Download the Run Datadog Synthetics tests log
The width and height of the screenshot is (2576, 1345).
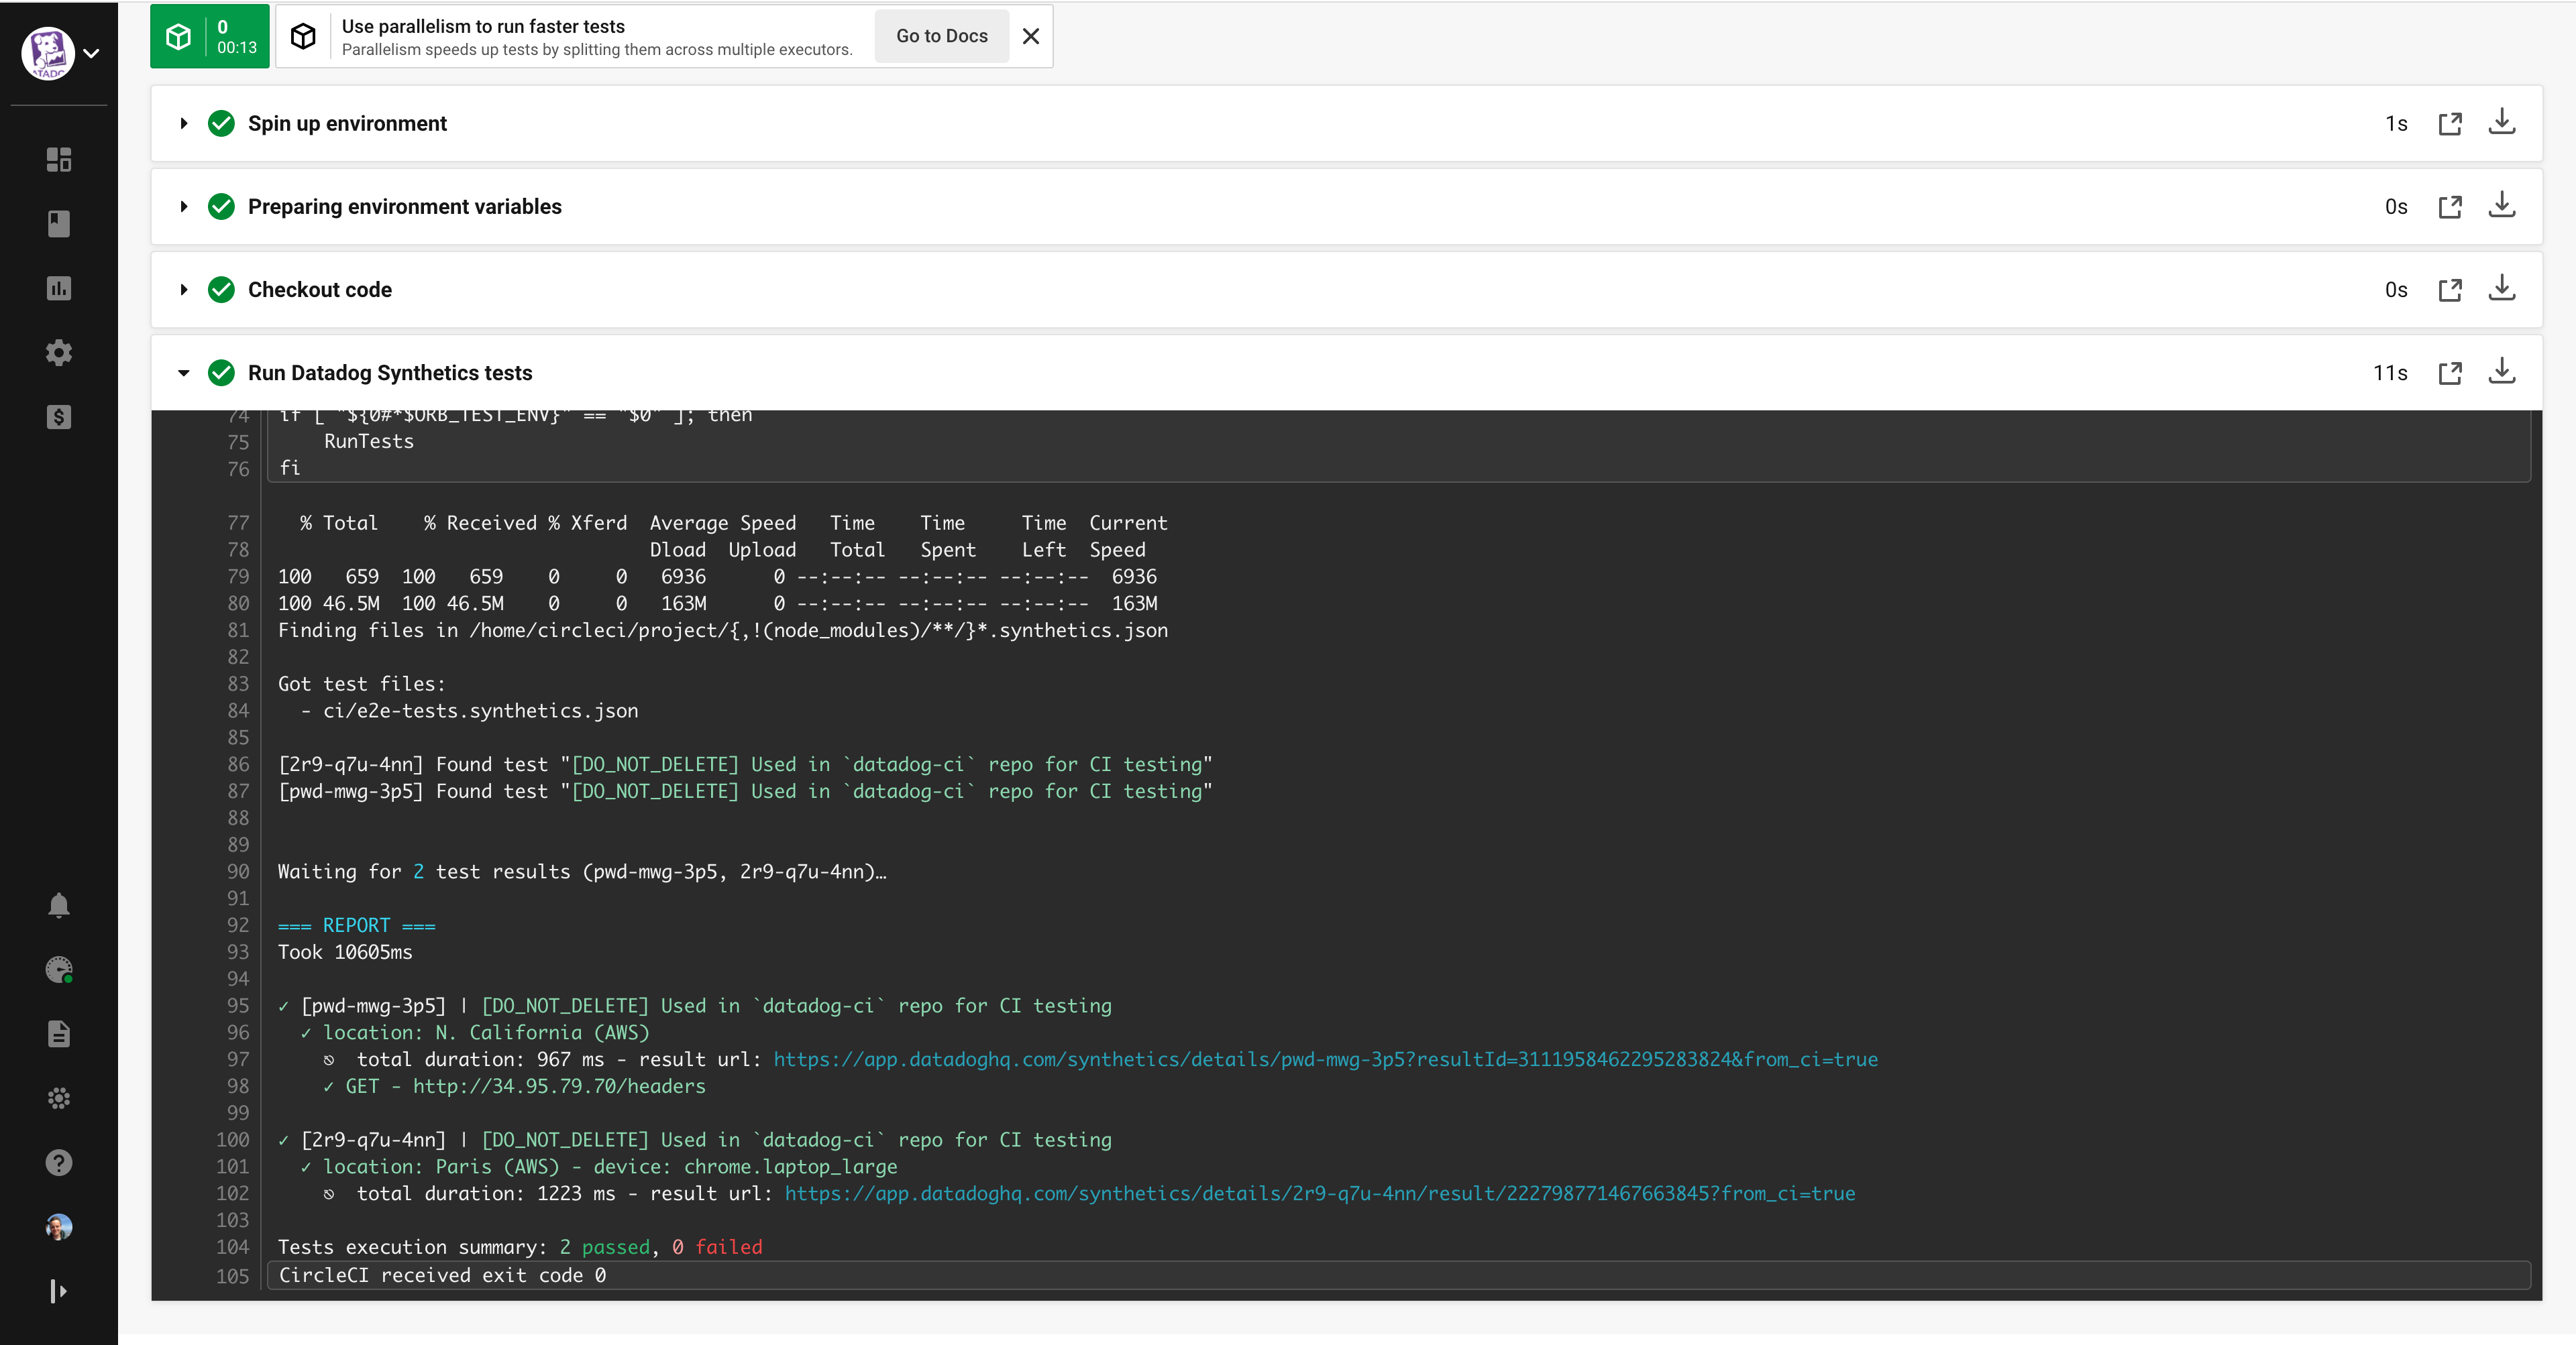click(2503, 373)
